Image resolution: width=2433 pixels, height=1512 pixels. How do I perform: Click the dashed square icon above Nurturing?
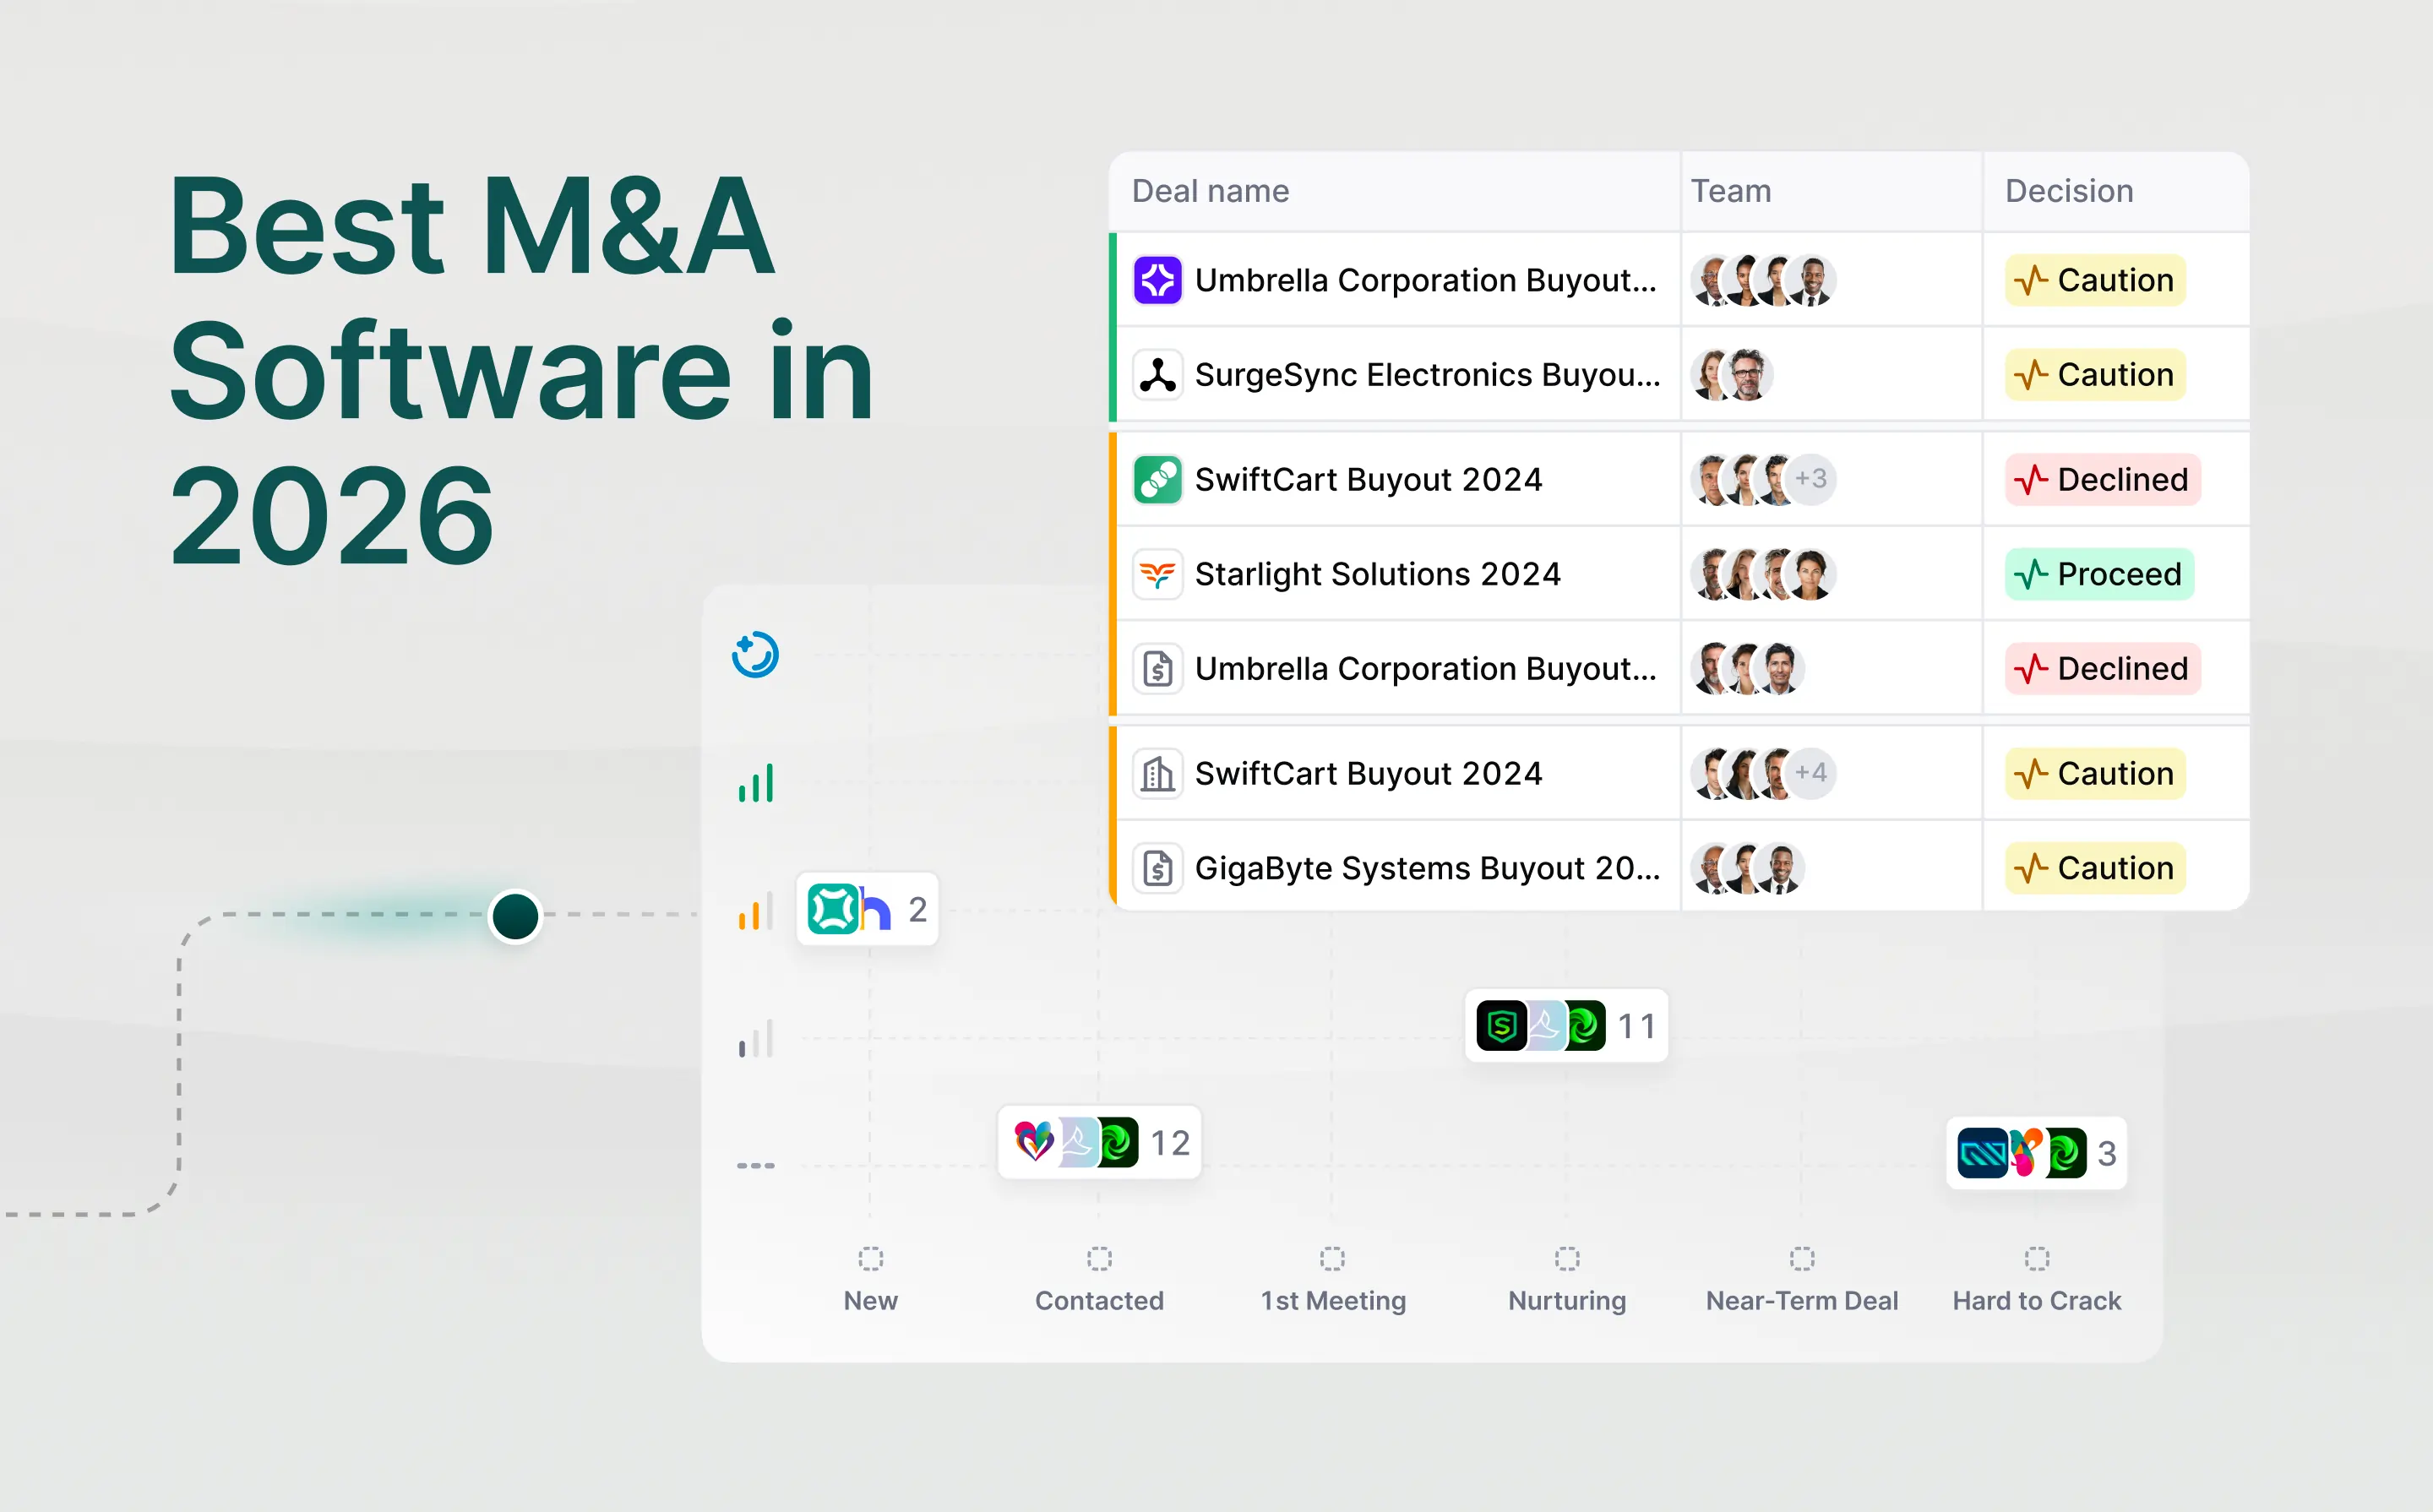pos(1568,1258)
